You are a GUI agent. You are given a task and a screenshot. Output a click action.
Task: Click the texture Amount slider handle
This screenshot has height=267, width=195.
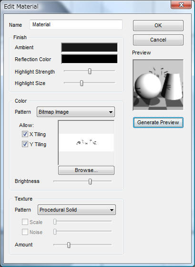[x=69, y=245]
